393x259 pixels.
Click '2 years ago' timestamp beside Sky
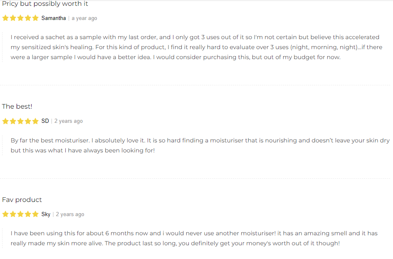point(70,214)
